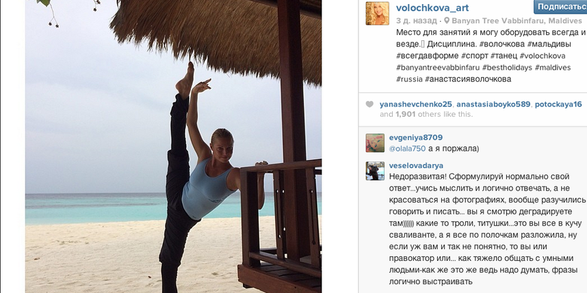Open volochkova_art profile avatar
The image size is (587, 293).
click(x=378, y=14)
